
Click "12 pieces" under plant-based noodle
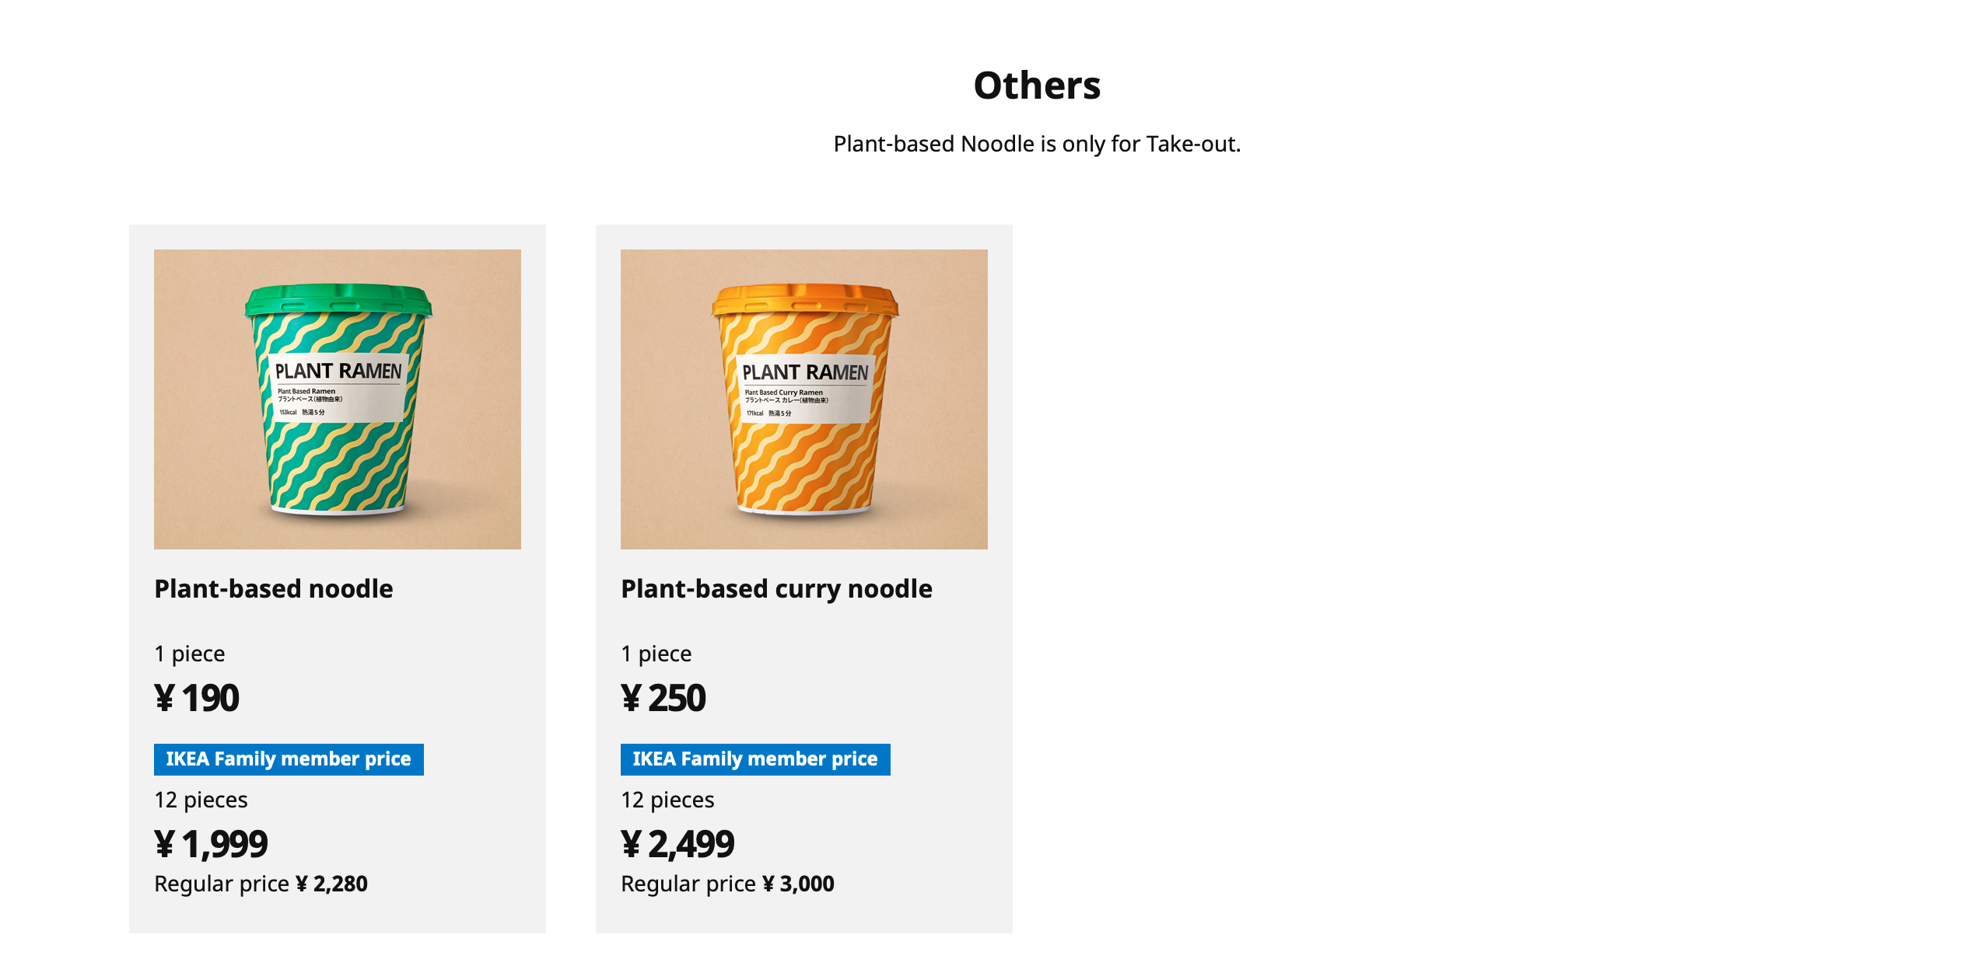pyautogui.click(x=201, y=800)
